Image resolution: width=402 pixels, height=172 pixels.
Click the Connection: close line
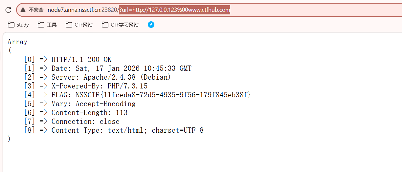pyautogui.click(x=85, y=122)
